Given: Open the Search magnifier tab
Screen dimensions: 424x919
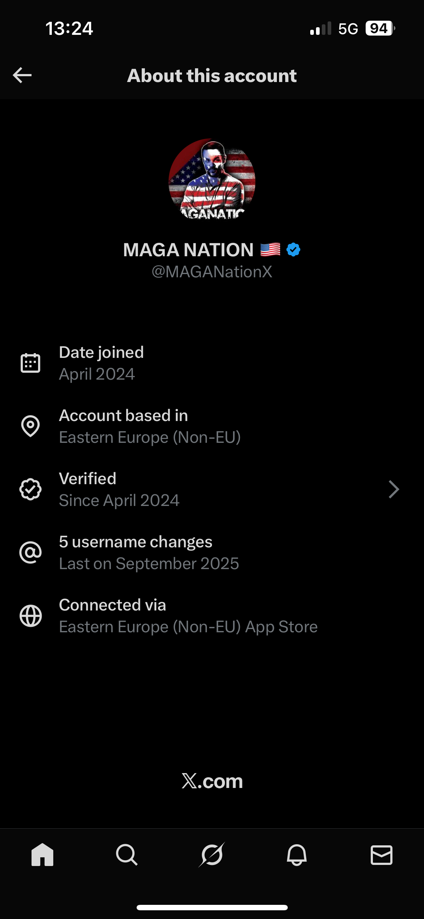Looking at the screenshot, I should click(127, 855).
